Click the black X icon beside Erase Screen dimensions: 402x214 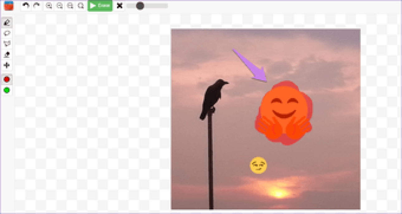119,6
